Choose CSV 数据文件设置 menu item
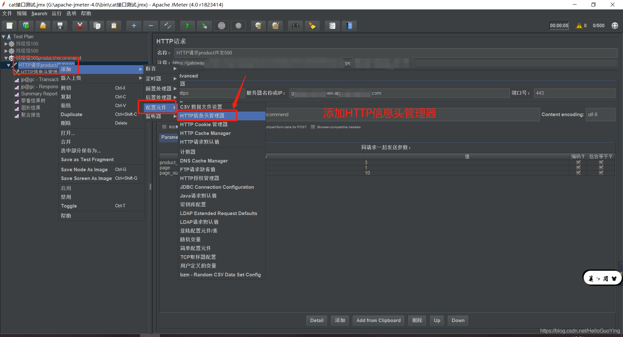The height and width of the screenshot is (337, 623). pyautogui.click(x=222, y=107)
